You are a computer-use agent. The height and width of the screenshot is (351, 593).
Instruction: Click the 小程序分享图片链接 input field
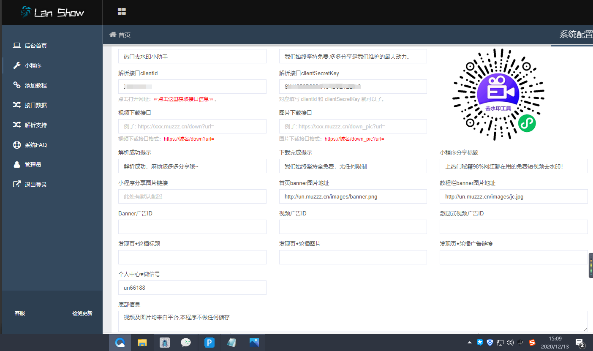192,196
